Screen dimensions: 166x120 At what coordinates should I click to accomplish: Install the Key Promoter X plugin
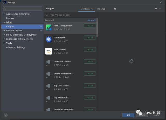[90, 98]
